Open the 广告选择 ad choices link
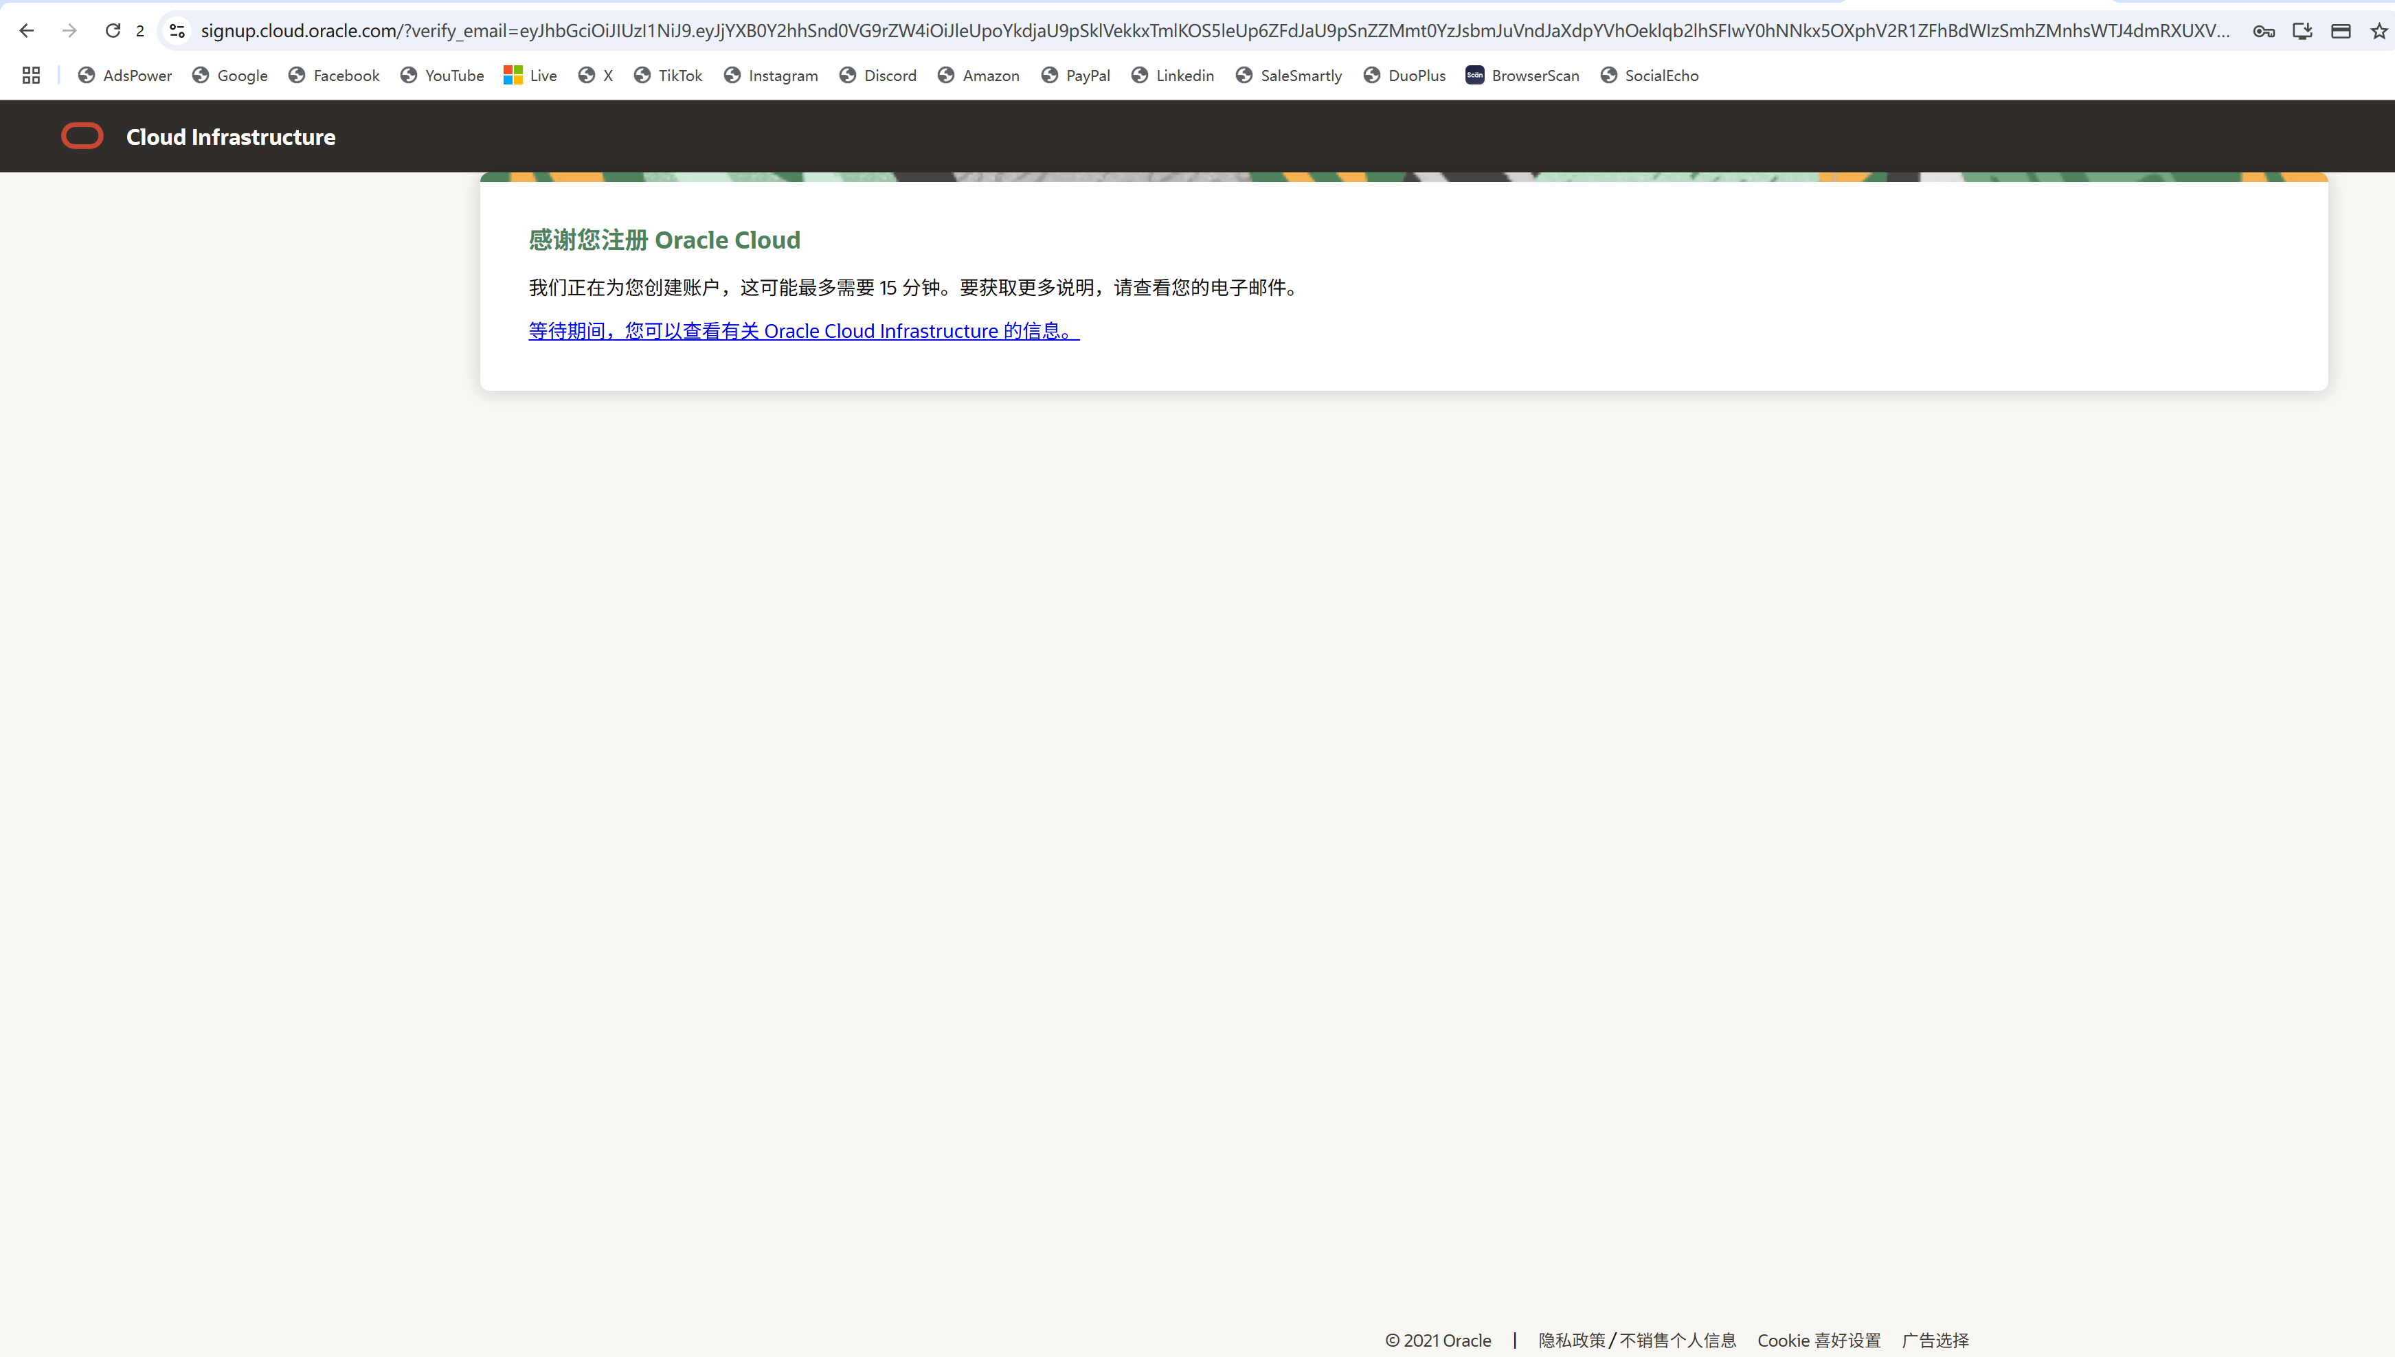Image resolution: width=2395 pixels, height=1357 pixels. click(x=1935, y=1339)
